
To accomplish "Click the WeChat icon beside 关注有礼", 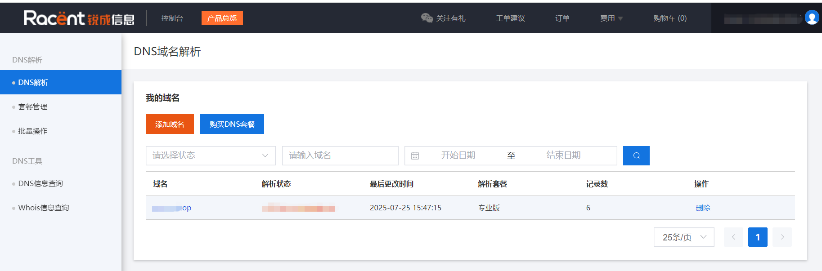I will coord(427,18).
